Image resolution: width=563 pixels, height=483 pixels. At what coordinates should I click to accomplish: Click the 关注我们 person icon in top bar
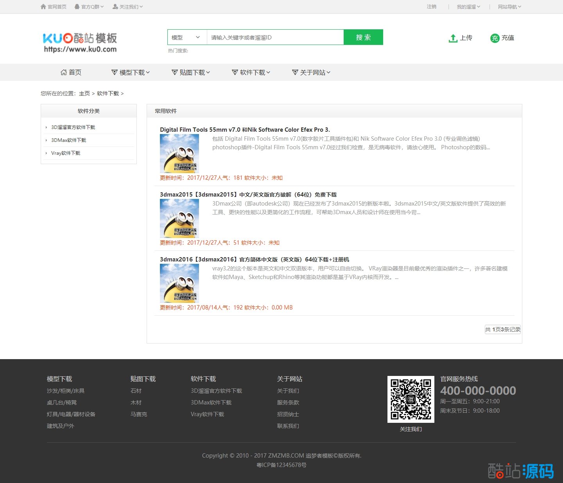(x=115, y=7)
